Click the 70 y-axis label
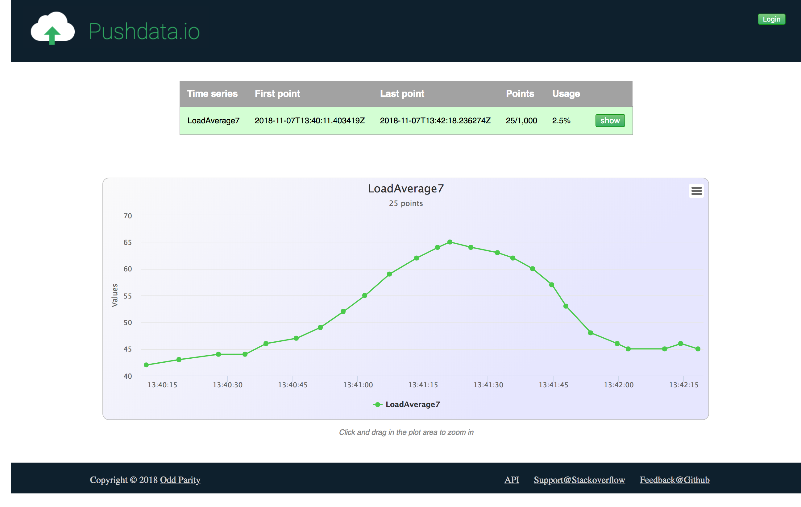Viewport: 801px width, 507px height. pyautogui.click(x=128, y=216)
